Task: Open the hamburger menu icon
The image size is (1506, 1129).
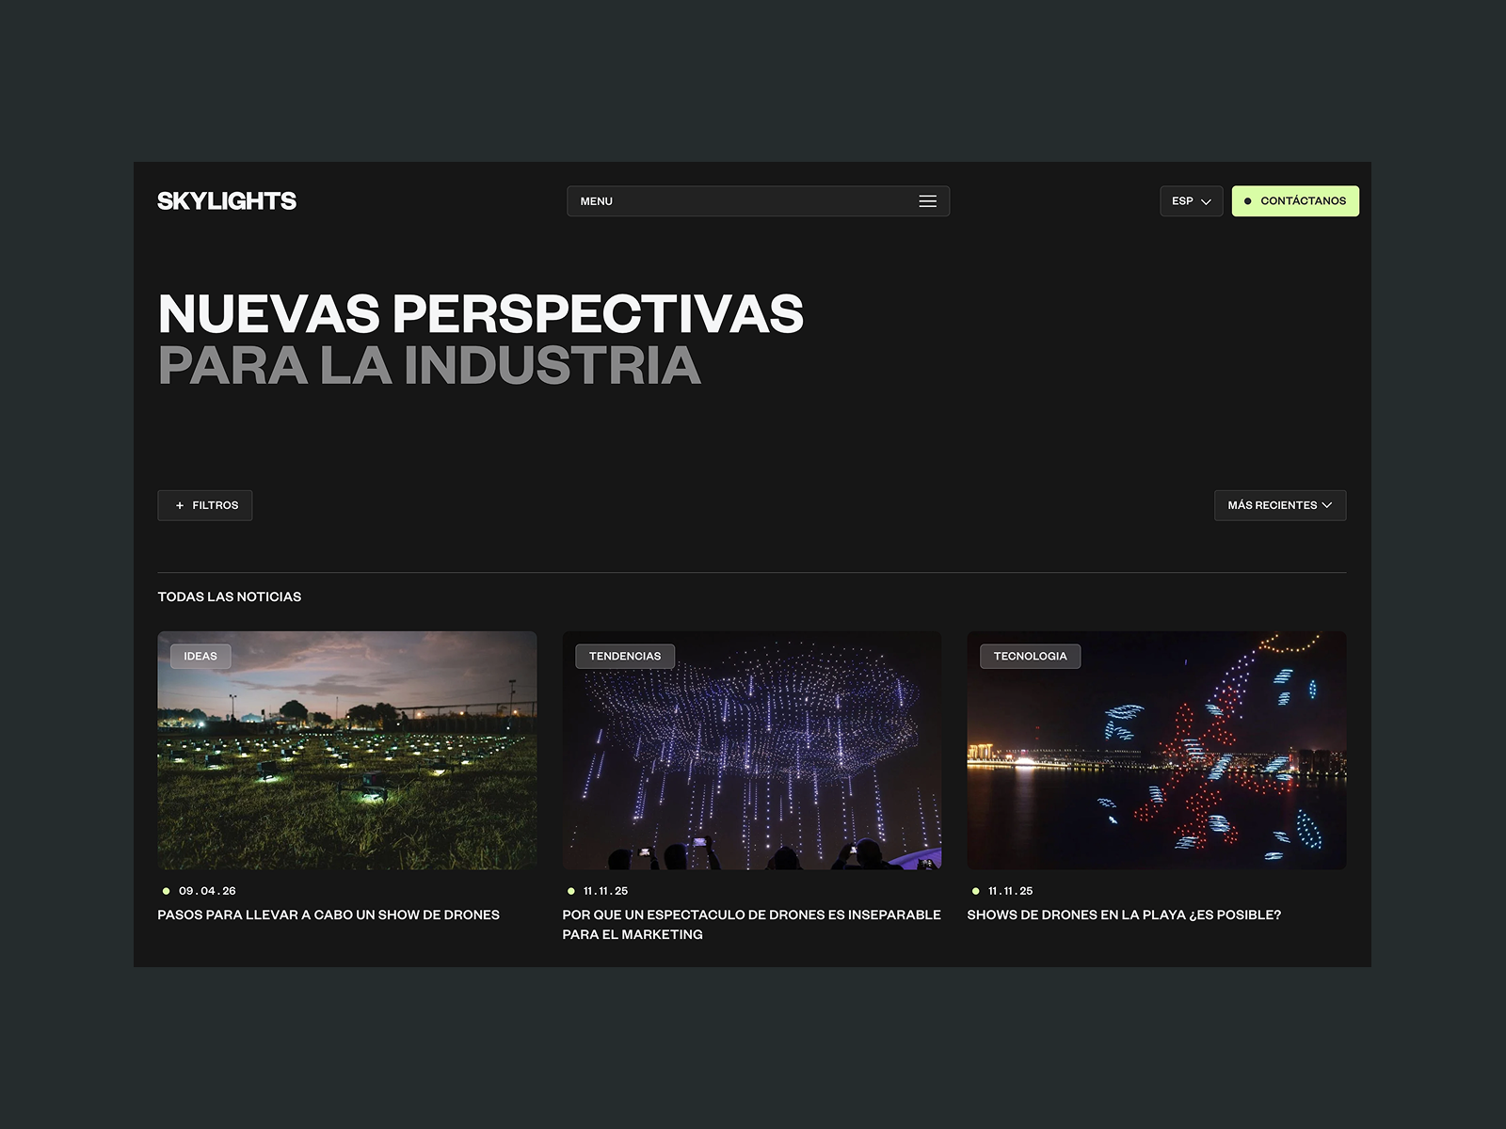Action: [927, 200]
